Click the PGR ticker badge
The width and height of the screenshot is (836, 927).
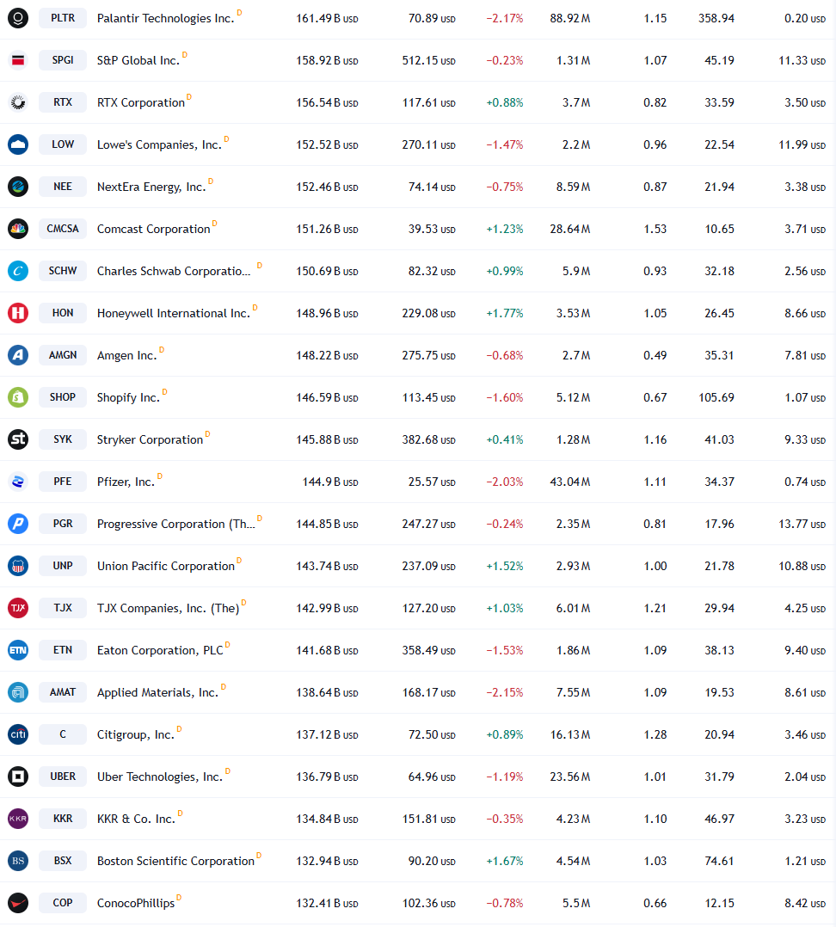pyautogui.click(x=63, y=524)
